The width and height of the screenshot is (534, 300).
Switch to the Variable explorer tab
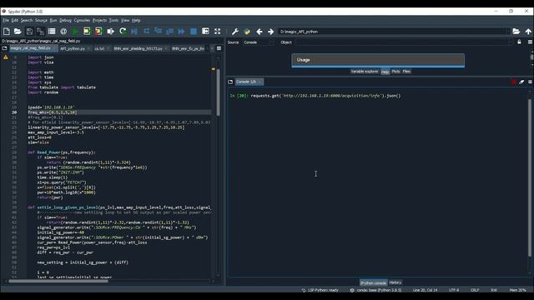tap(365, 72)
